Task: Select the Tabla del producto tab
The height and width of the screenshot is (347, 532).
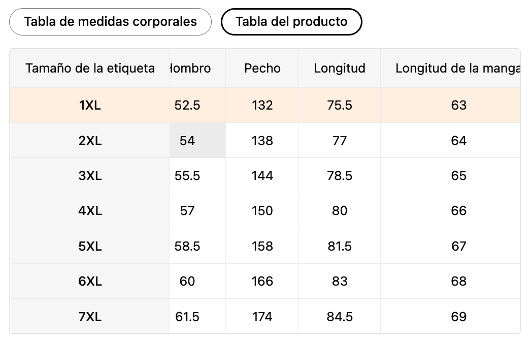Action: (x=291, y=22)
